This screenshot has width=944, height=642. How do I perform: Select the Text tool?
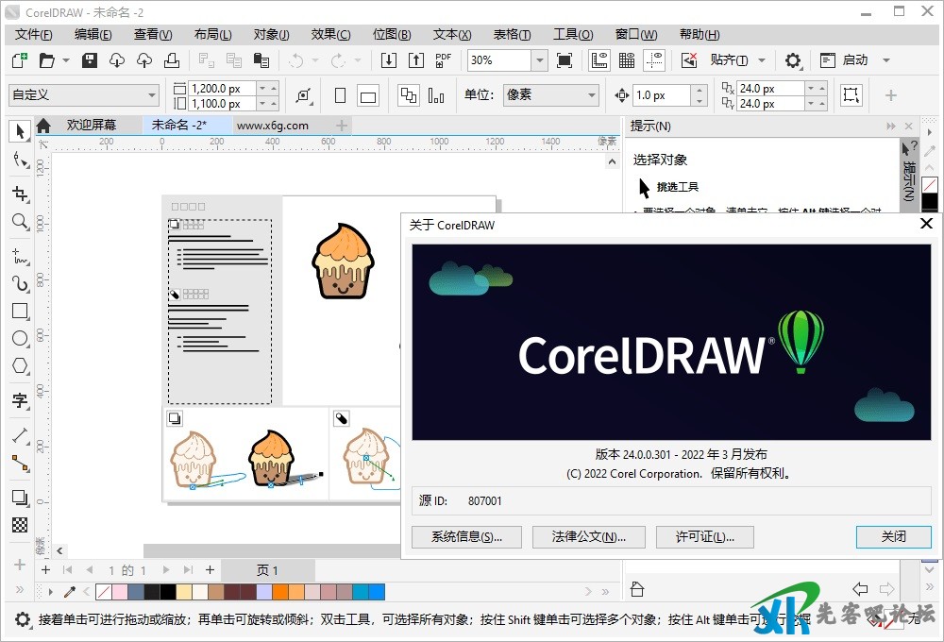point(19,400)
